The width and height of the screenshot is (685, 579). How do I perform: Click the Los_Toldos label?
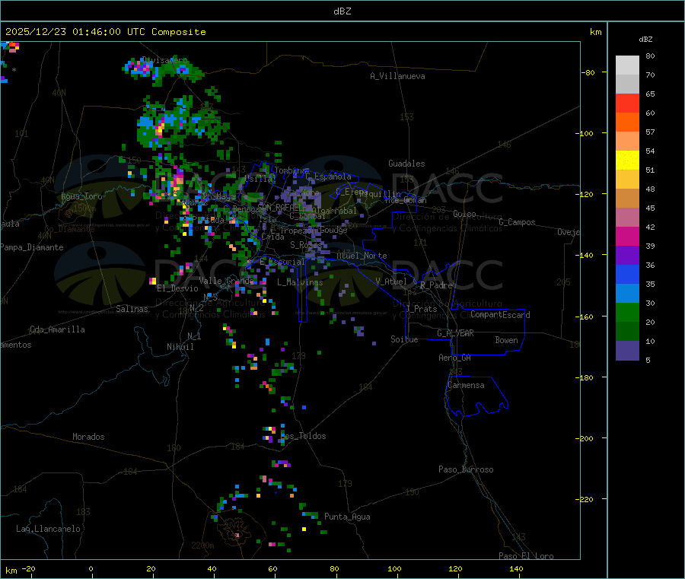pos(303,436)
